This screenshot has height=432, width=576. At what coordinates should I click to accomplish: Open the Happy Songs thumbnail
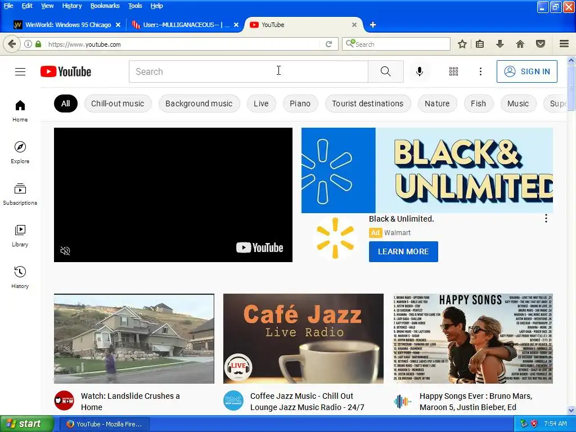point(472,338)
